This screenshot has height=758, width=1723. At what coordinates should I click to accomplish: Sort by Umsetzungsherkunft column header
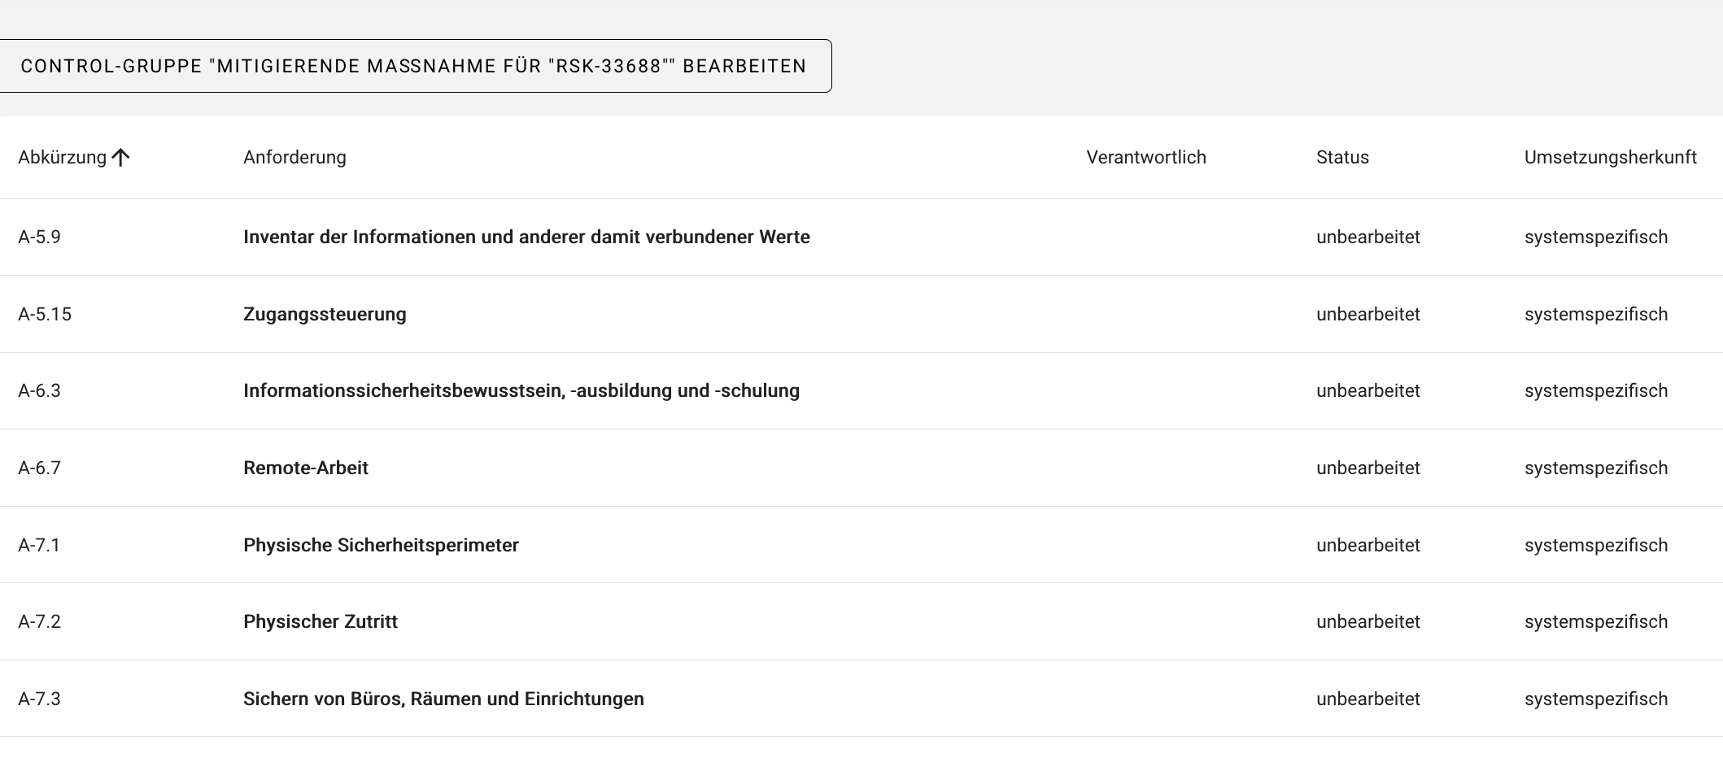point(1610,158)
